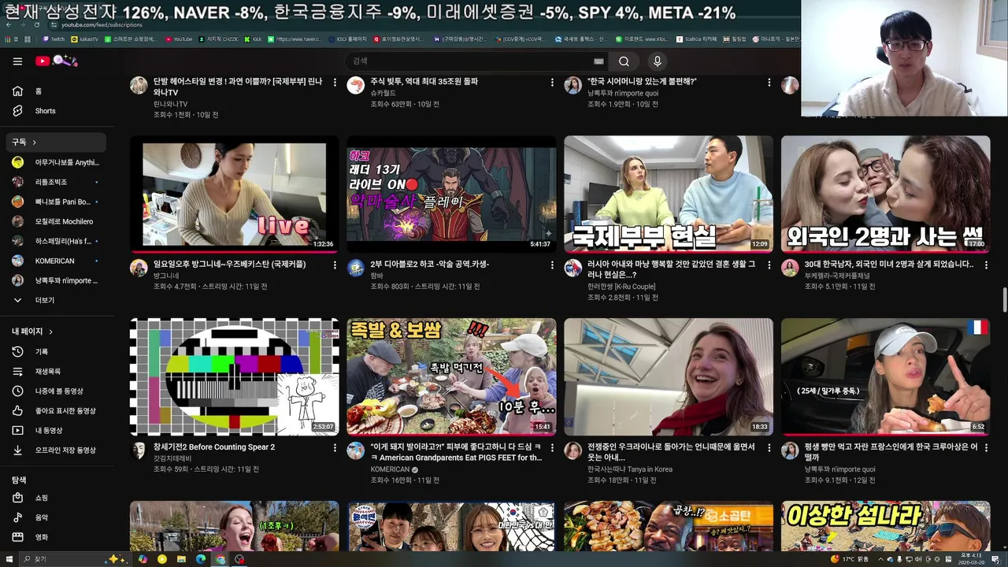Viewport: 1008px width, 567px height.
Task: Open the KBO 홈페이지 bookmark
Action: click(x=346, y=39)
